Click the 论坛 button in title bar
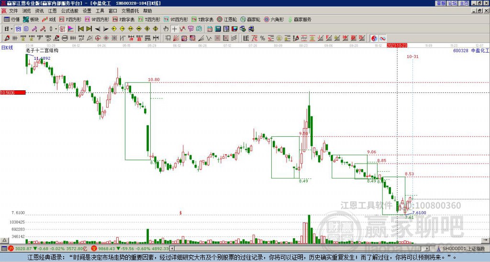Viewport: 490px width, 262px height. pyautogui.click(x=453, y=3)
